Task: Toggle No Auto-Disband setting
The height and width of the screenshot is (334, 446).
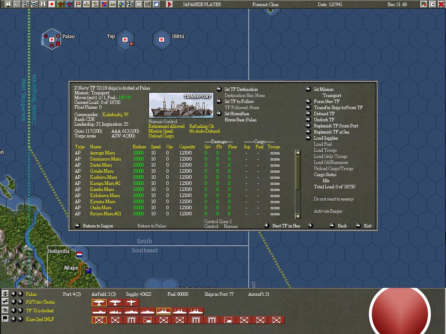Action: (x=205, y=131)
